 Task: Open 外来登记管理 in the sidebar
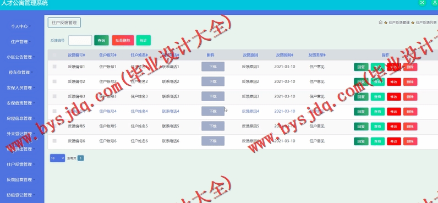(21, 134)
